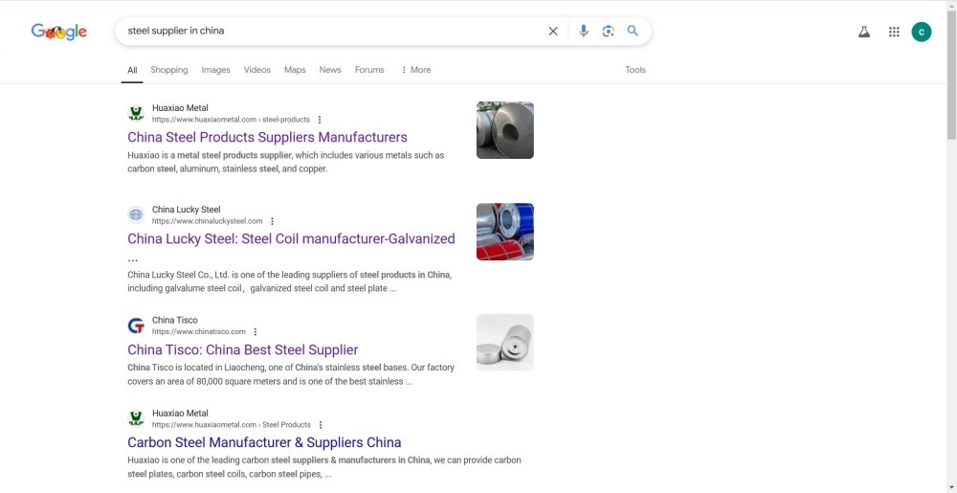Open the Google account avatar
This screenshot has width=957, height=493.
click(x=922, y=32)
